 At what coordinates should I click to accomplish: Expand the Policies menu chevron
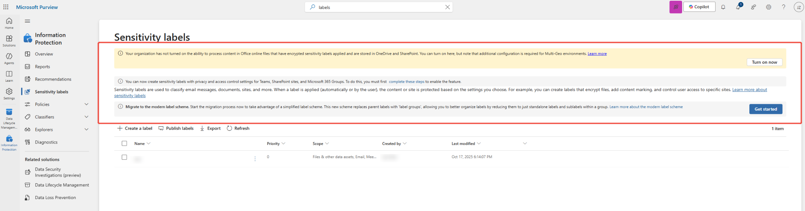coord(86,105)
